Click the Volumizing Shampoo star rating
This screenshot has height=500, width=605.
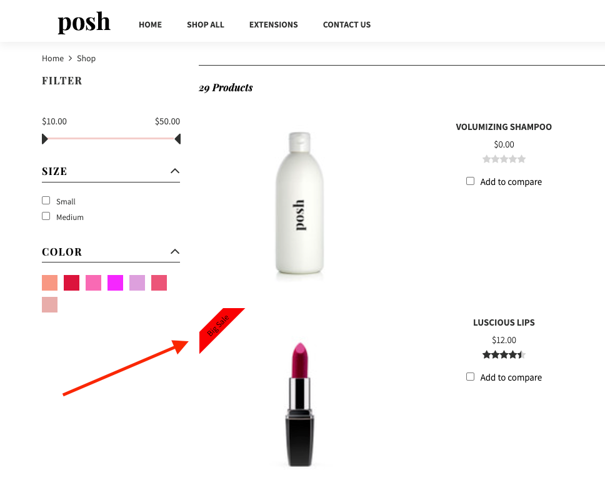[x=504, y=159]
